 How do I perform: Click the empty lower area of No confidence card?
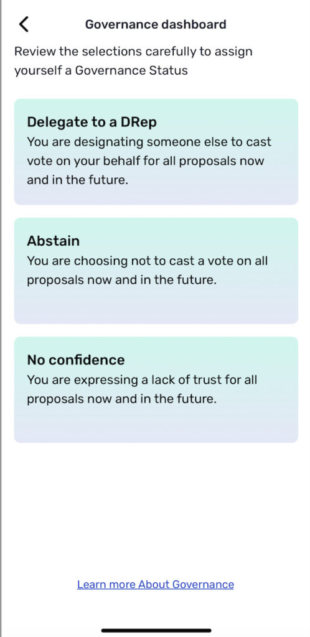(x=156, y=424)
